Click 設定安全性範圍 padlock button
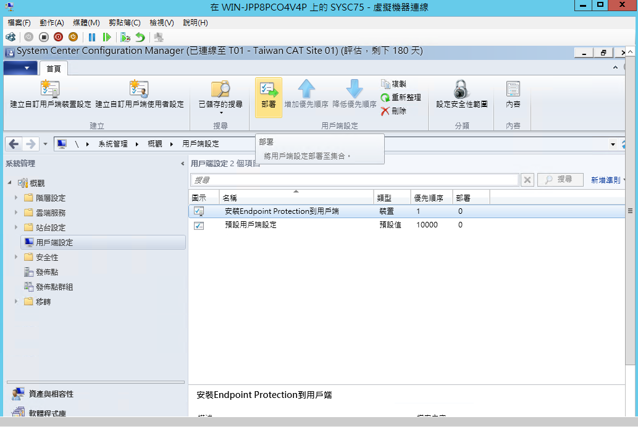The height and width of the screenshot is (427, 638). coord(462,95)
